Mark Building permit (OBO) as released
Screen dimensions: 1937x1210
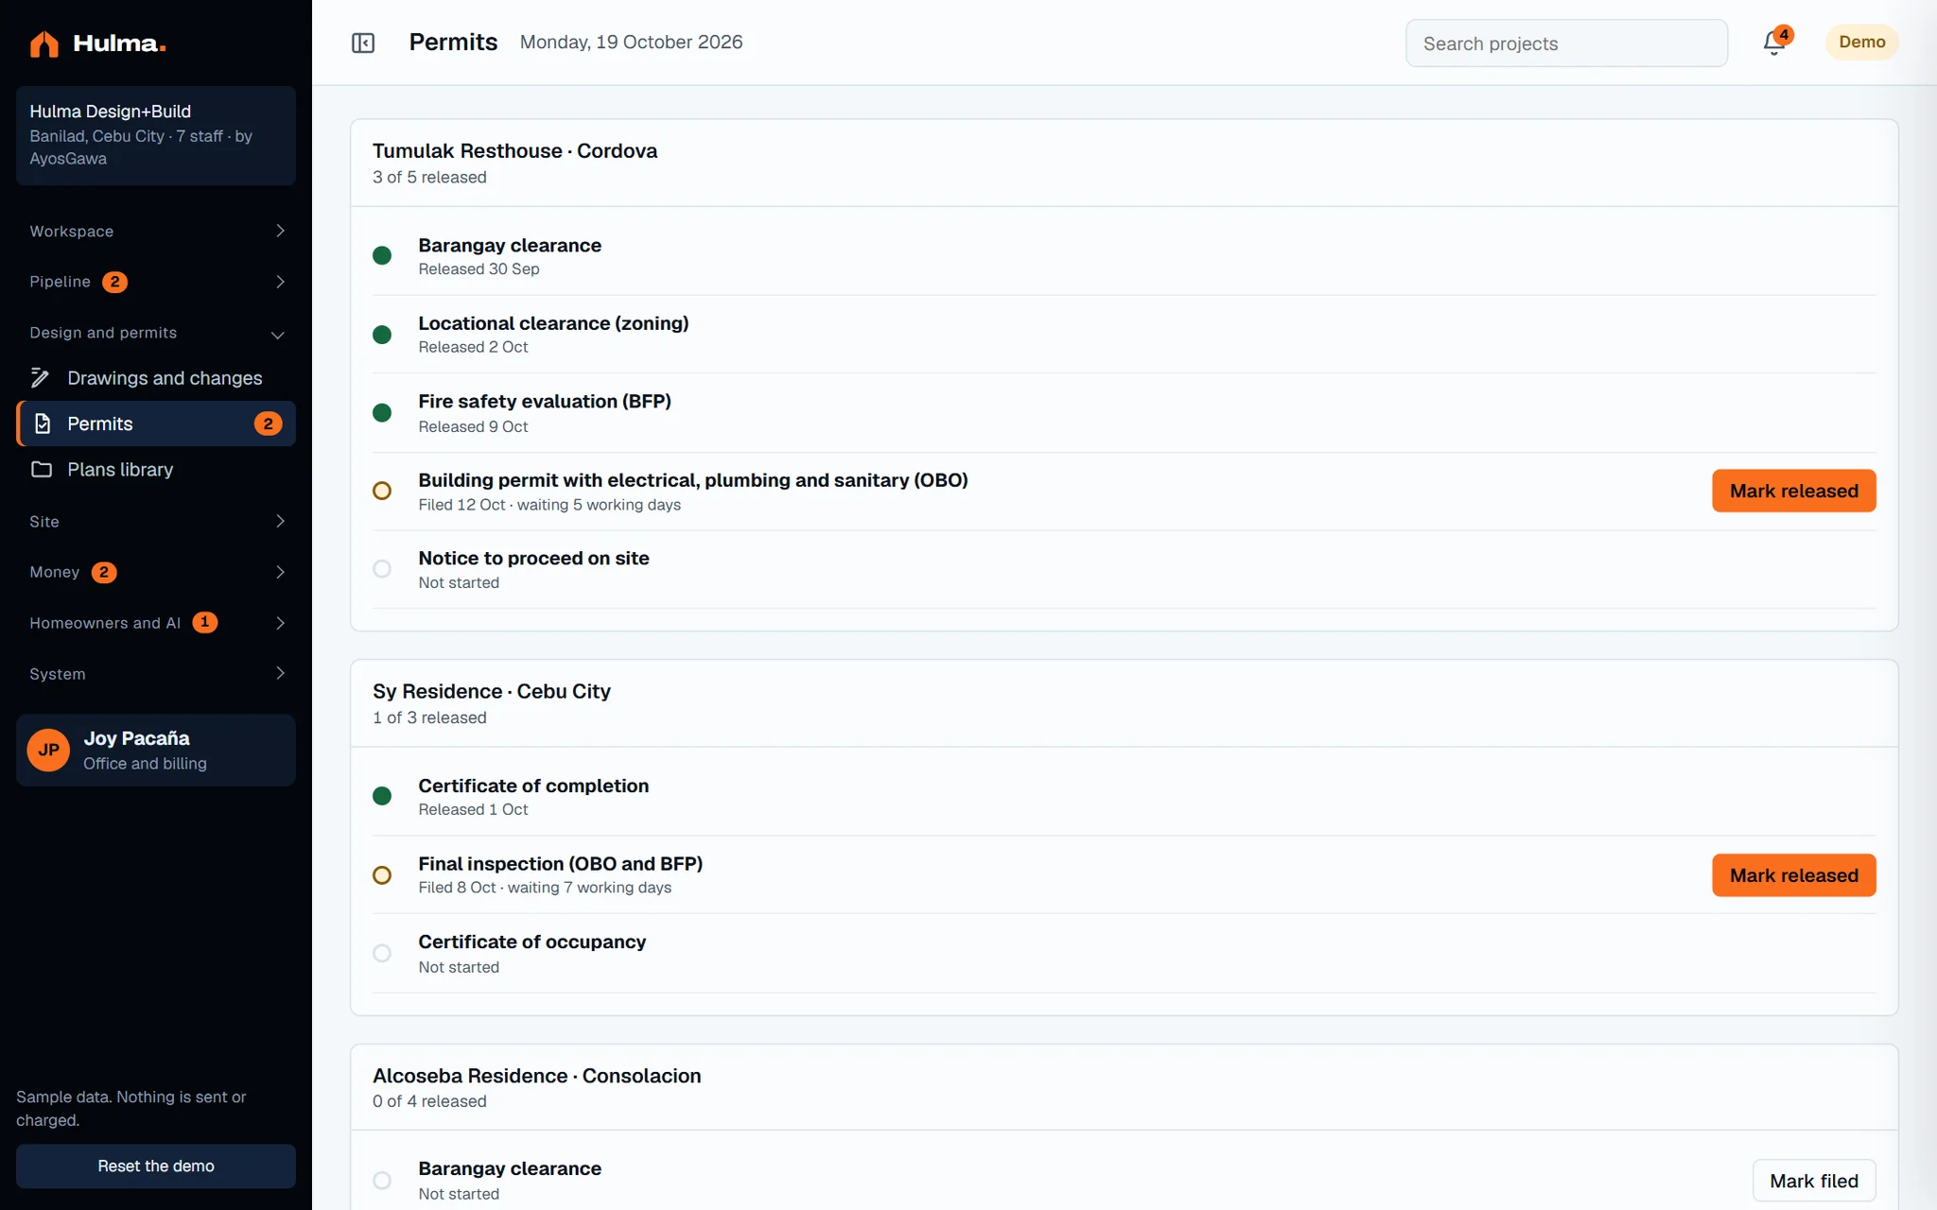point(1793,491)
